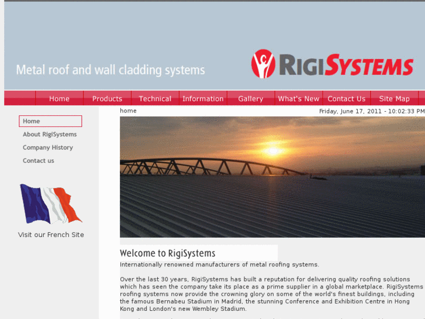This screenshot has height=319, width=425.
Task: Click the Welcome to RigiSystems heading
Action: (x=168, y=253)
